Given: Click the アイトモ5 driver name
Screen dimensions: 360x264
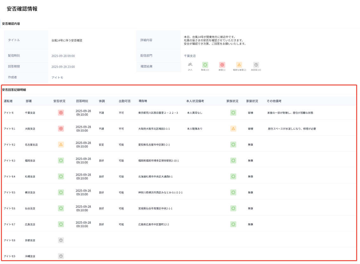Looking at the screenshot, I should [x=10, y=193].
